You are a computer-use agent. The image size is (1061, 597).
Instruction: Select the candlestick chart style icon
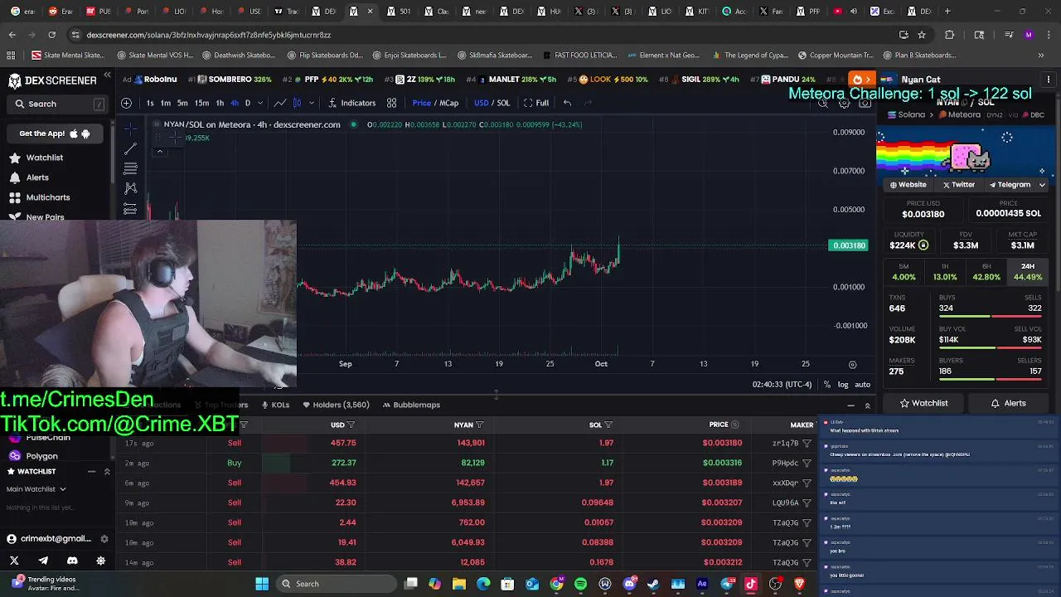pos(297,103)
